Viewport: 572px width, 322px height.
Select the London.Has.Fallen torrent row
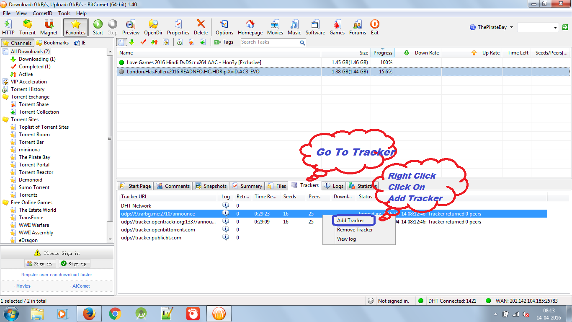click(x=343, y=72)
